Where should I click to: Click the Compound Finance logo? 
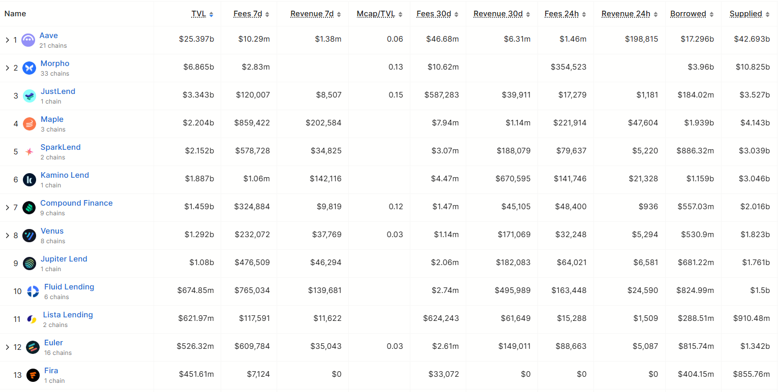tap(29, 207)
